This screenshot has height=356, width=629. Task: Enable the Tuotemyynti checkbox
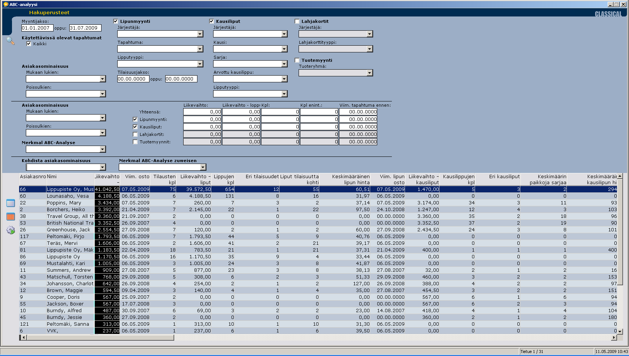297,60
